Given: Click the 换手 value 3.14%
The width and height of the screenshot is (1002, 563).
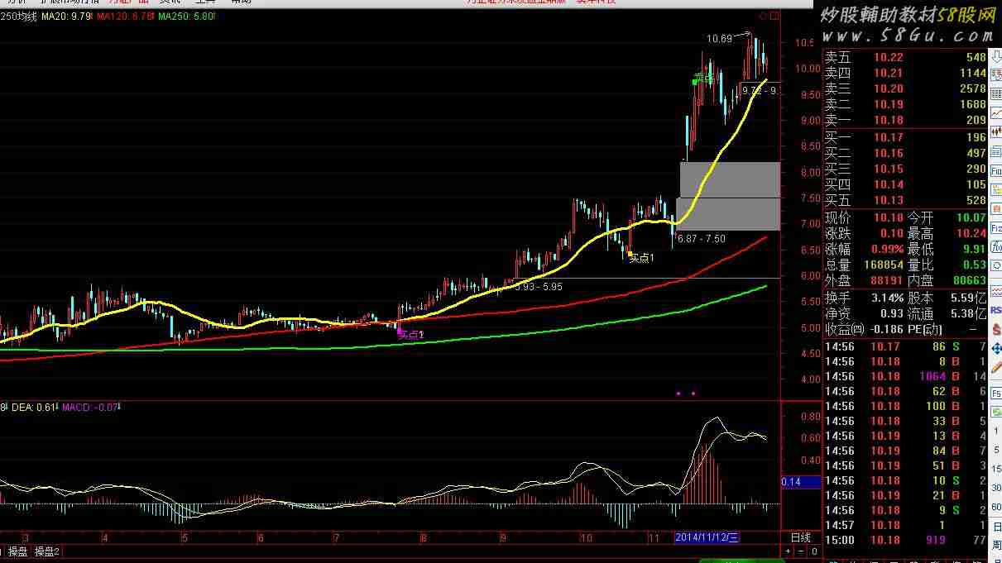Looking at the screenshot, I should (886, 298).
